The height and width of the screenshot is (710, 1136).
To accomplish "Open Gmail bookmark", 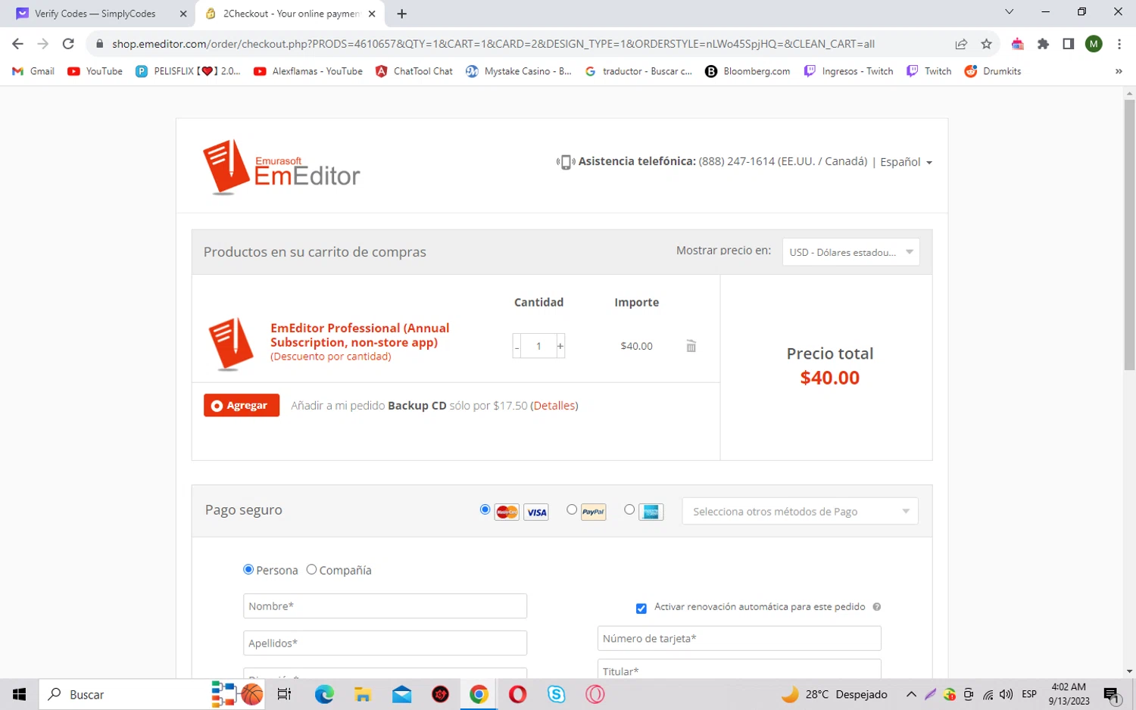I will tap(33, 71).
